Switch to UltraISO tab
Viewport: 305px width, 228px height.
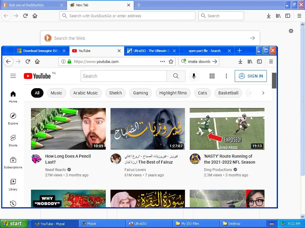(151, 51)
